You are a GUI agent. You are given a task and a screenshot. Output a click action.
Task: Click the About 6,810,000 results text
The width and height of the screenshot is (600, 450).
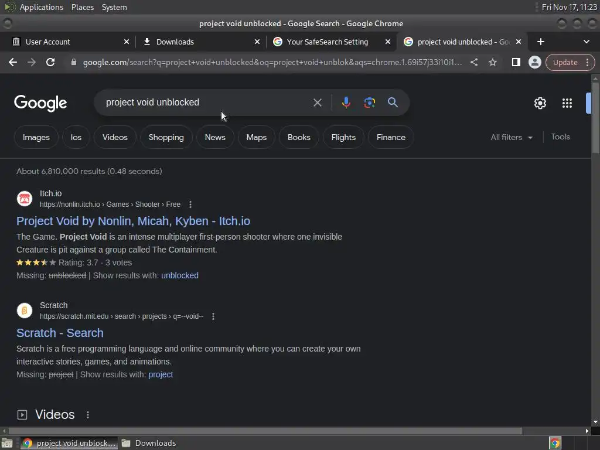click(x=89, y=172)
